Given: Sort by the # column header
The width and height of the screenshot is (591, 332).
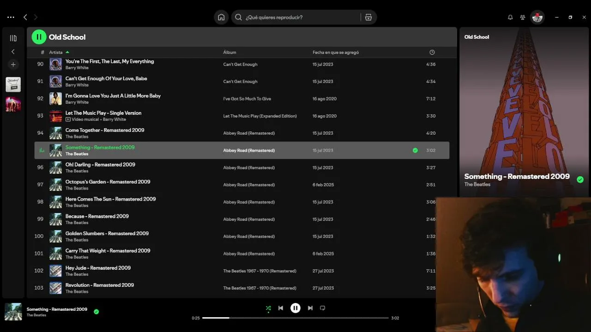Looking at the screenshot, I should (42, 53).
